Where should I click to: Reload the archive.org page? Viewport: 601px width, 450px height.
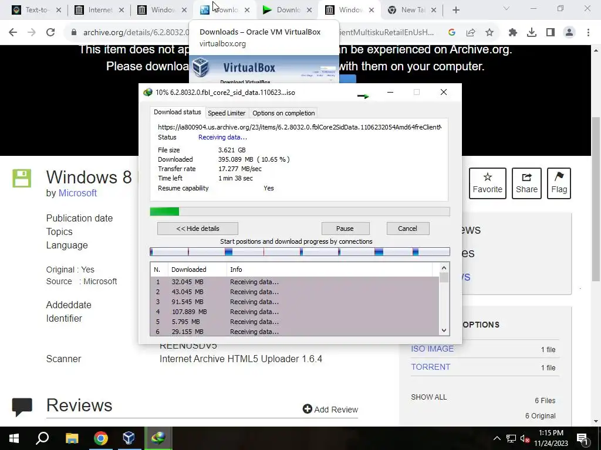50,33
